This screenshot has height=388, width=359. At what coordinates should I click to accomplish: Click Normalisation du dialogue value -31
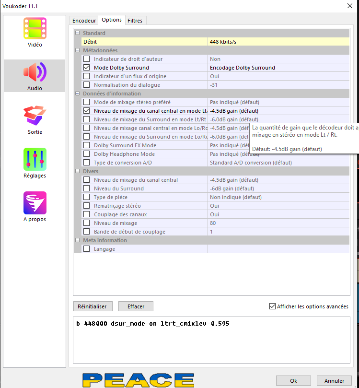tap(278, 85)
